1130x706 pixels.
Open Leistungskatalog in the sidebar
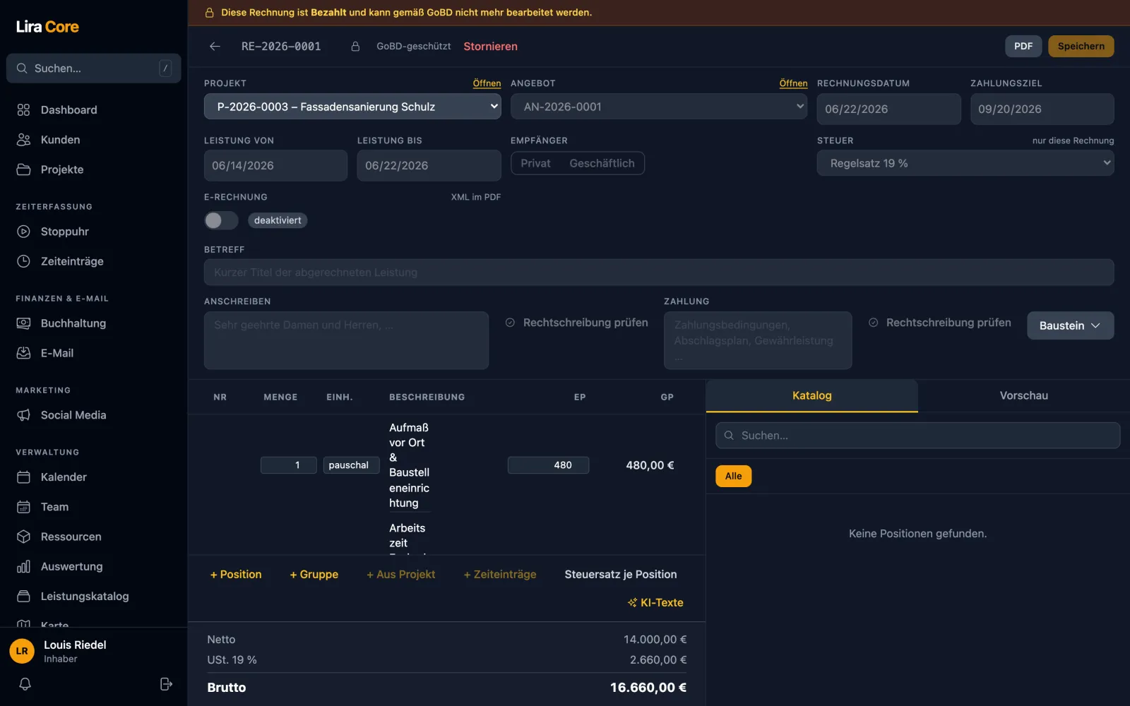[x=93, y=596]
